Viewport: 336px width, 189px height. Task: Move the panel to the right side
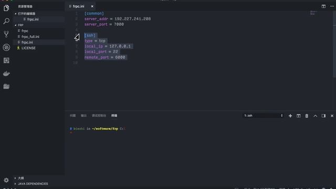pyautogui.click(x=323, y=115)
